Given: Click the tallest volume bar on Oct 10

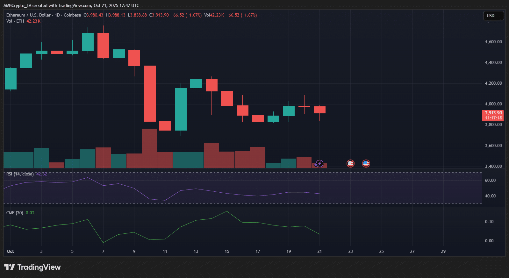Looking at the screenshot, I should [x=149, y=148].
